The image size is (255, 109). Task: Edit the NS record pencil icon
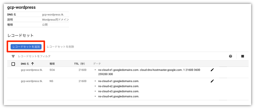pos(212,81)
